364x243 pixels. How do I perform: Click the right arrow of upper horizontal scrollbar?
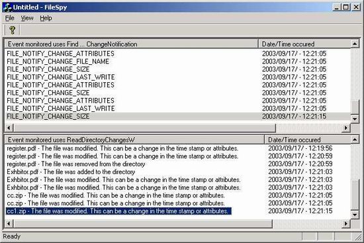(x=346, y=128)
